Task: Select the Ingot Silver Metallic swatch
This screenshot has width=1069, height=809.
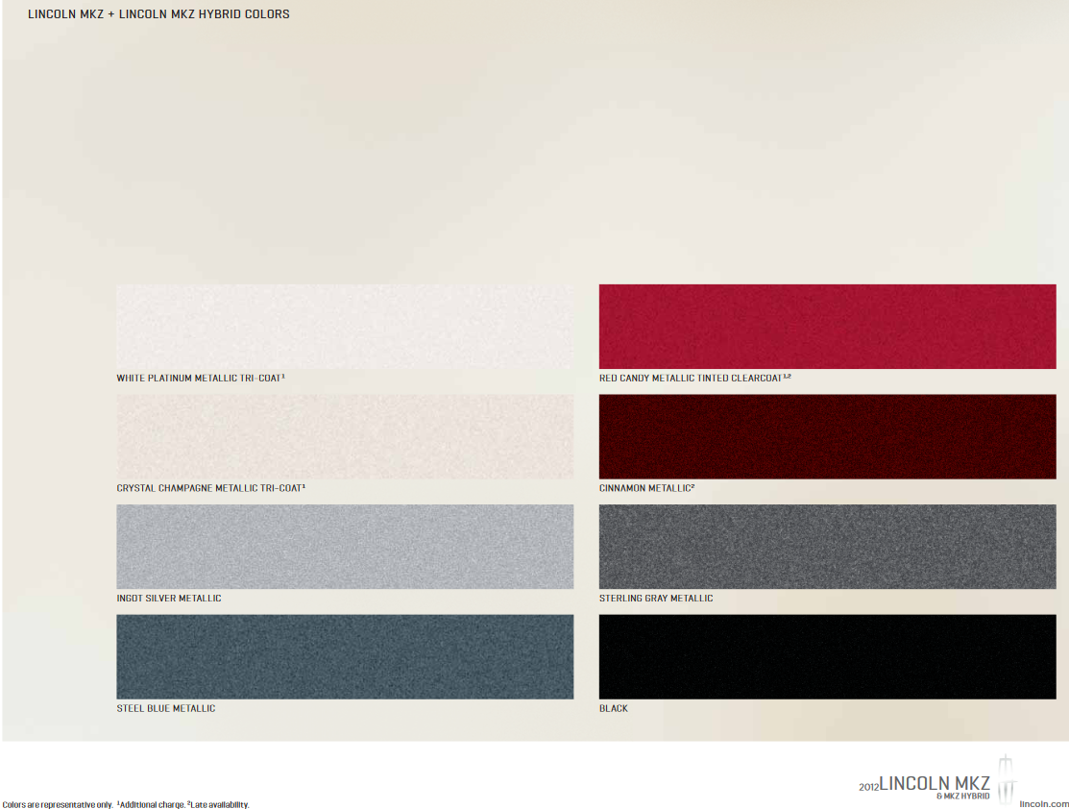Action: [x=345, y=547]
